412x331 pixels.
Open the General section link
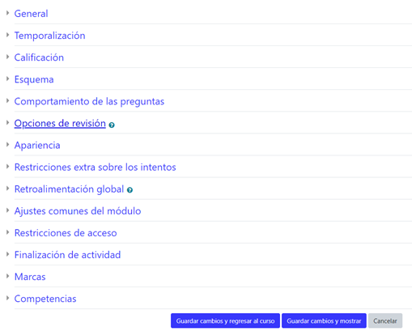(x=31, y=14)
